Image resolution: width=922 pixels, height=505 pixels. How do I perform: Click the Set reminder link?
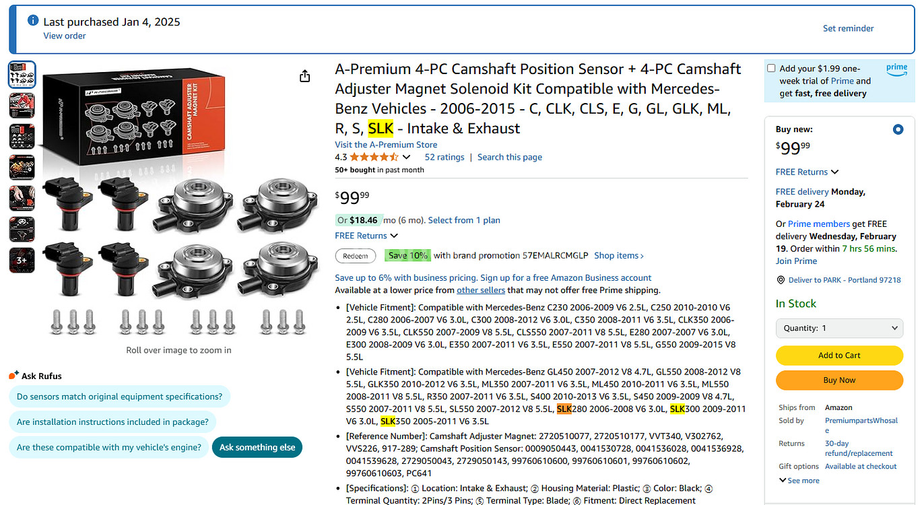tap(848, 28)
